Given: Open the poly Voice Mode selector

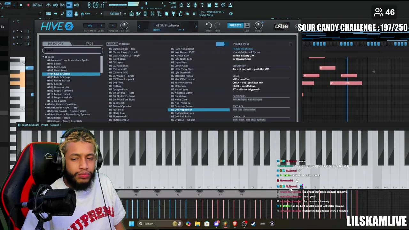Looking at the screenshot, I should pyautogui.click(x=90, y=26).
